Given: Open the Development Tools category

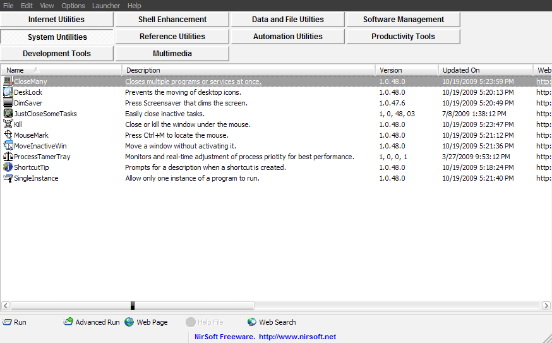Looking at the screenshot, I should pos(57,54).
